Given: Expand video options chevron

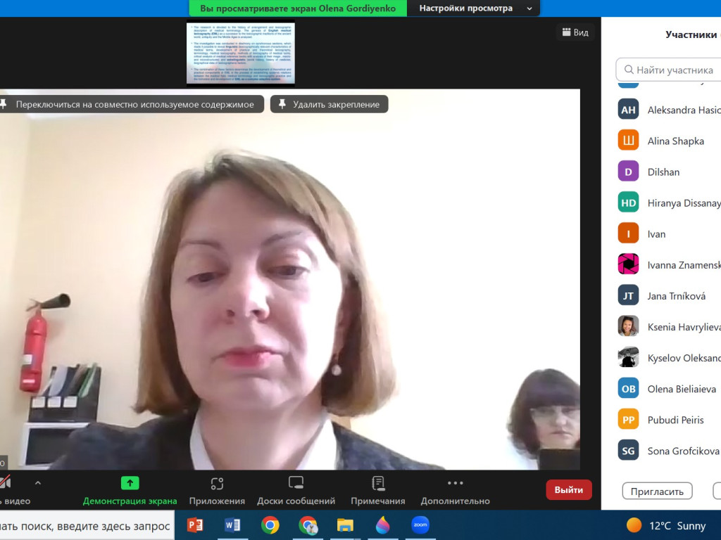Looking at the screenshot, I should pyautogui.click(x=38, y=482).
